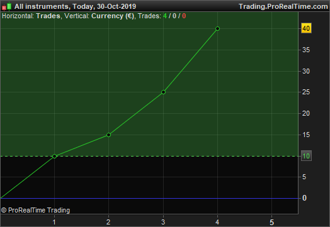The height and width of the screenshot is (227, 330).
Task: Click the 'Horizontal: Trades' label
Action: click(31, 16)
